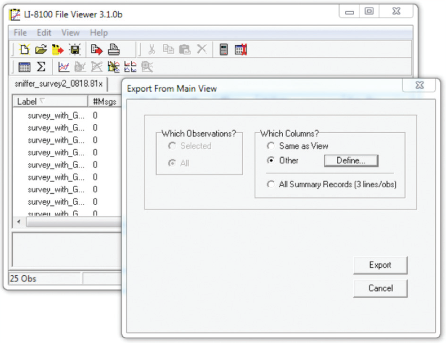Click the four small graphs icon
Image resolution: width=446 pixels, height=343 pixels.
[x=130, y=67]
